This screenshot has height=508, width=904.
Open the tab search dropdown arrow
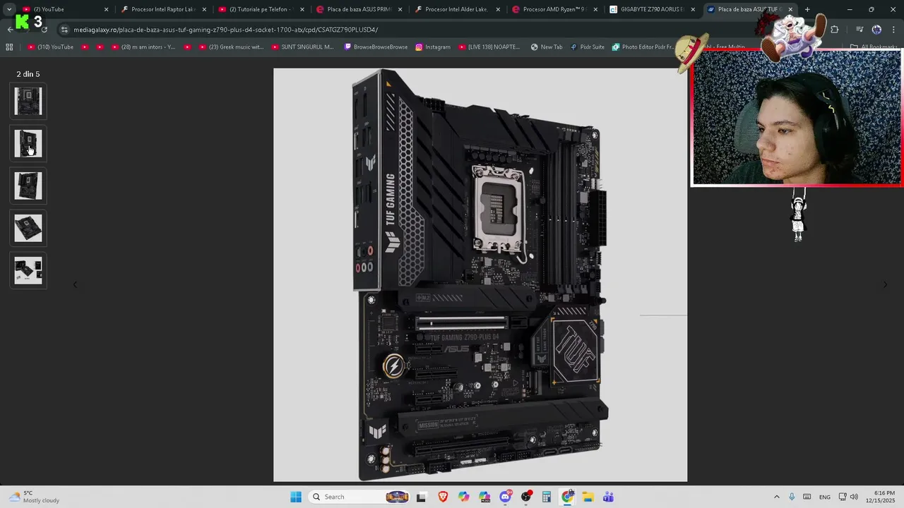coord(8,9)
